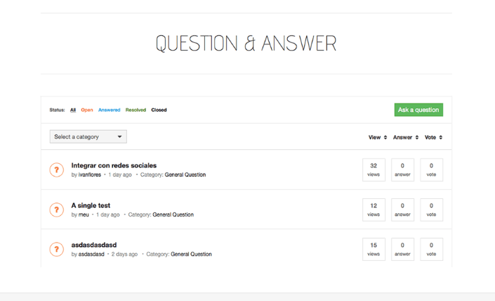Click the 0 vote box for asdasdasdasd question

tap(432, 250)
